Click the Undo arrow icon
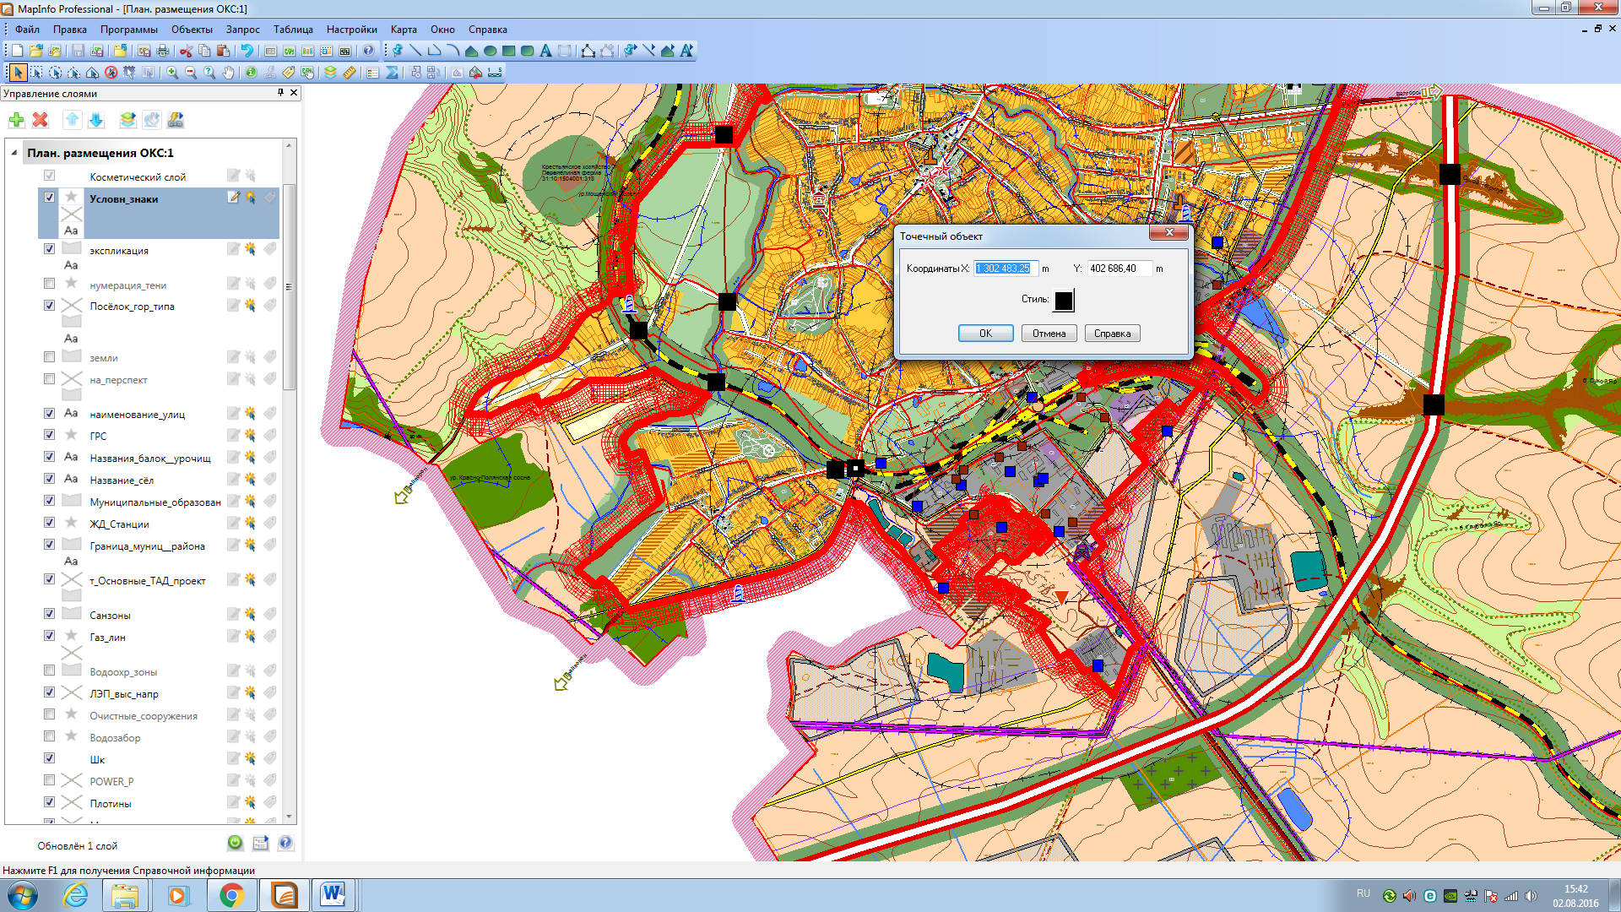 pyautogui.click(x=247, y=51)
